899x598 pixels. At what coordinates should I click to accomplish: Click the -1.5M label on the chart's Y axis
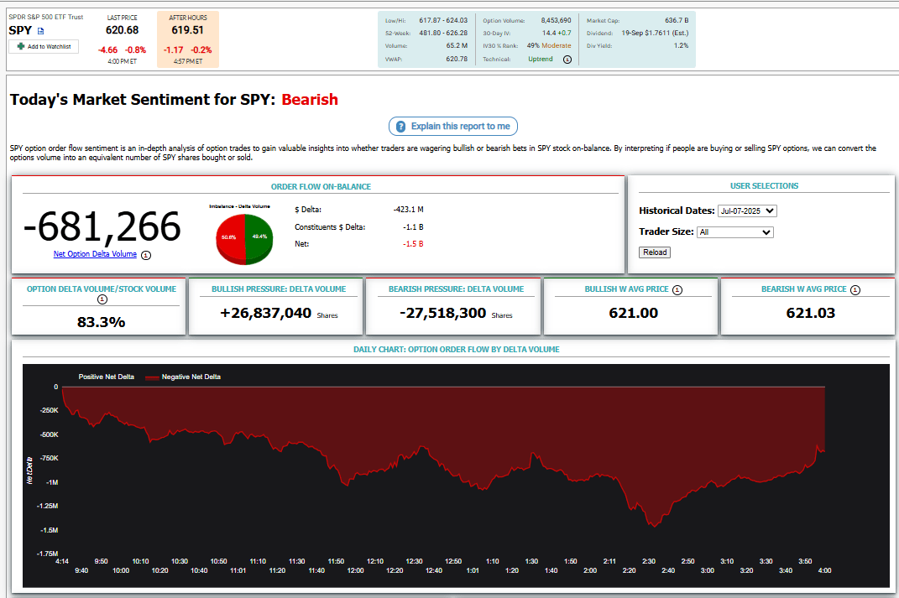49,530
